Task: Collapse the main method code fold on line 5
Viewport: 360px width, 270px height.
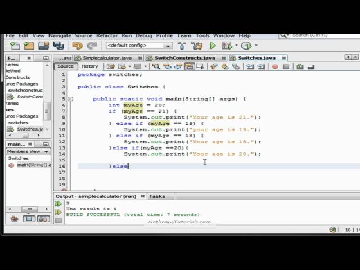Action: 70,99
